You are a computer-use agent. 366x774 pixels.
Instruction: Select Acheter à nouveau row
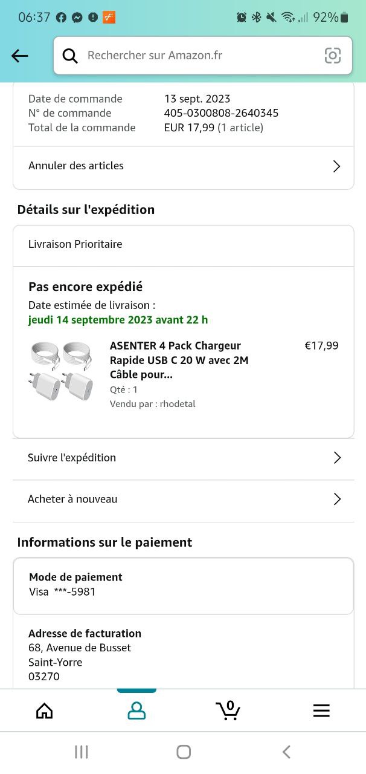click(72, 499)
